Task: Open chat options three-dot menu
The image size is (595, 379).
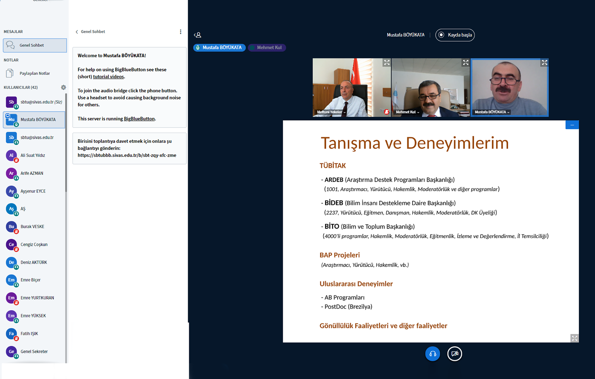Action: [181, 32]
